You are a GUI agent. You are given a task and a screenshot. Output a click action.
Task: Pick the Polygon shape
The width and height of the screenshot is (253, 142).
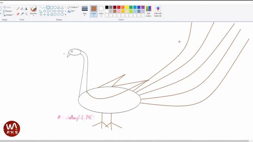point(59,7)
